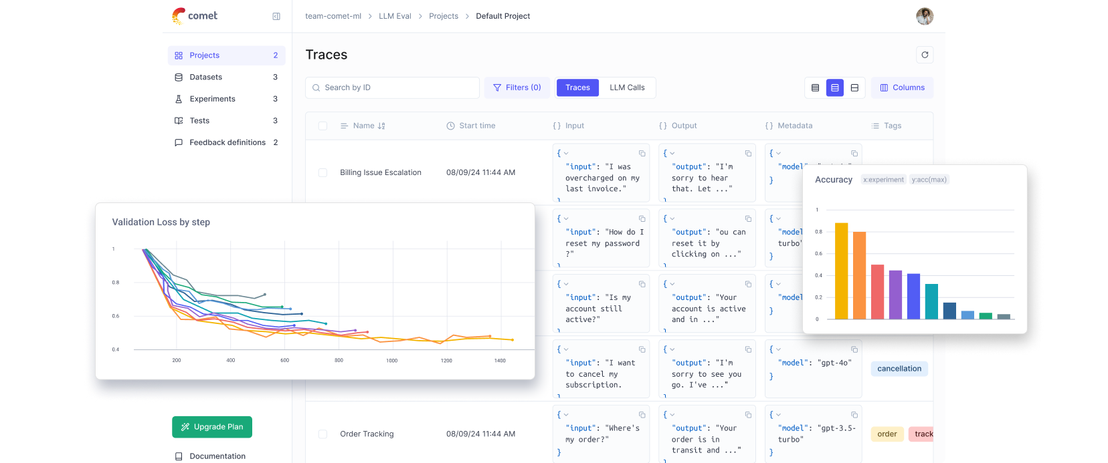This screenshot has width=1108, height=463.
Task: Open the user profile avatar
Action: 925,16
